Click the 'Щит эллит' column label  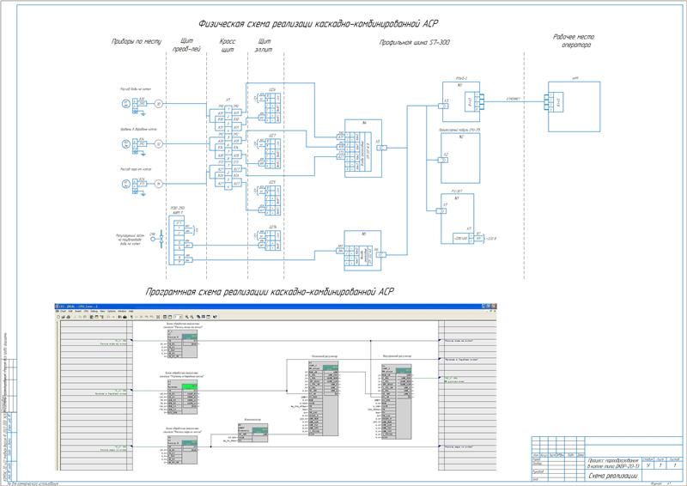click(264, 46)
